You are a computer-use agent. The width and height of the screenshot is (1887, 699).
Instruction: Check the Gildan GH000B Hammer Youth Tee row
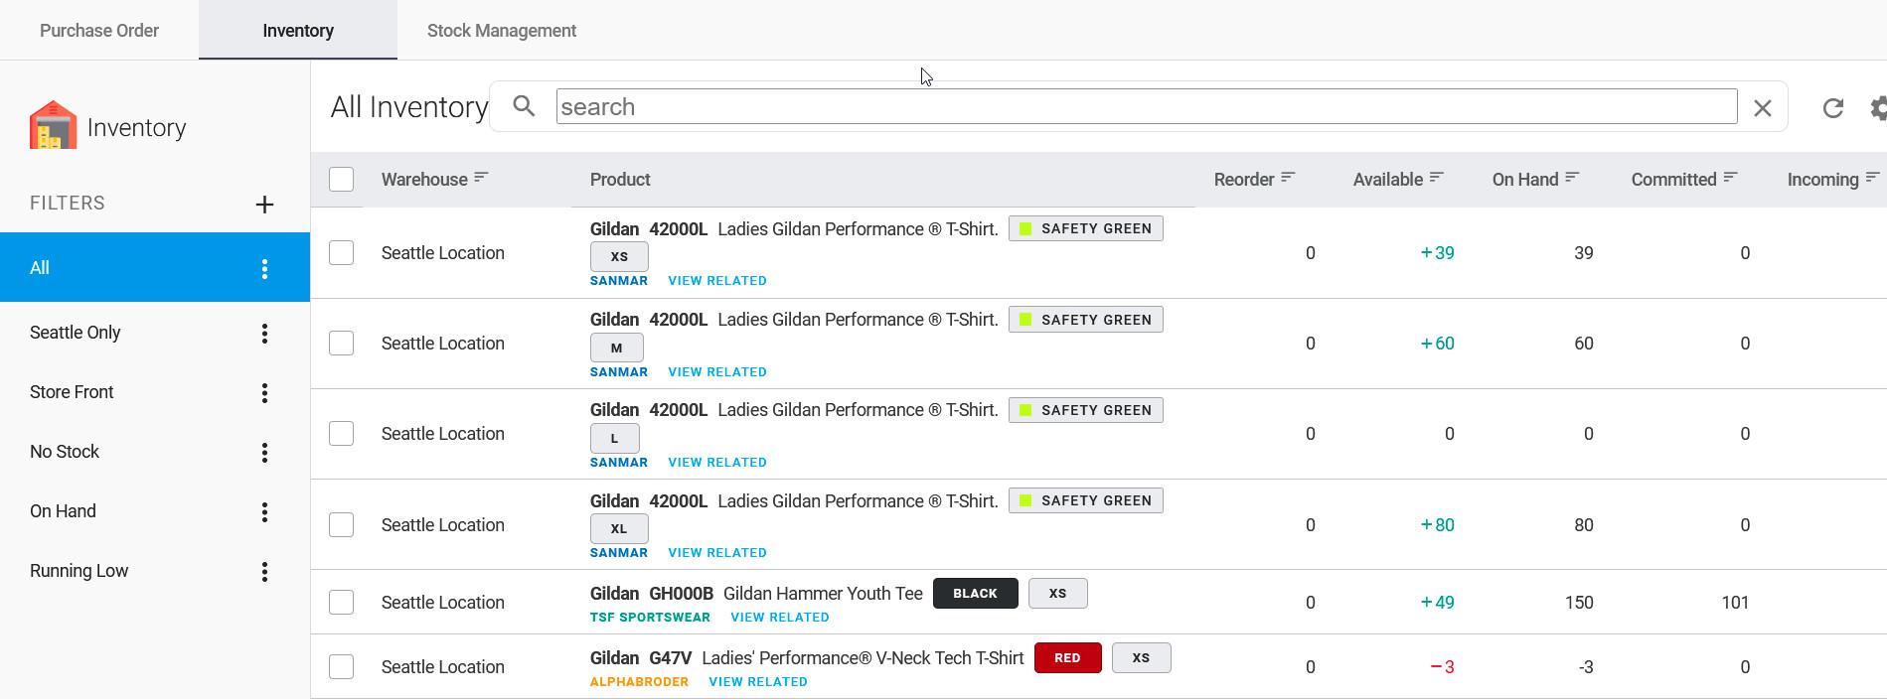[341, 603]
